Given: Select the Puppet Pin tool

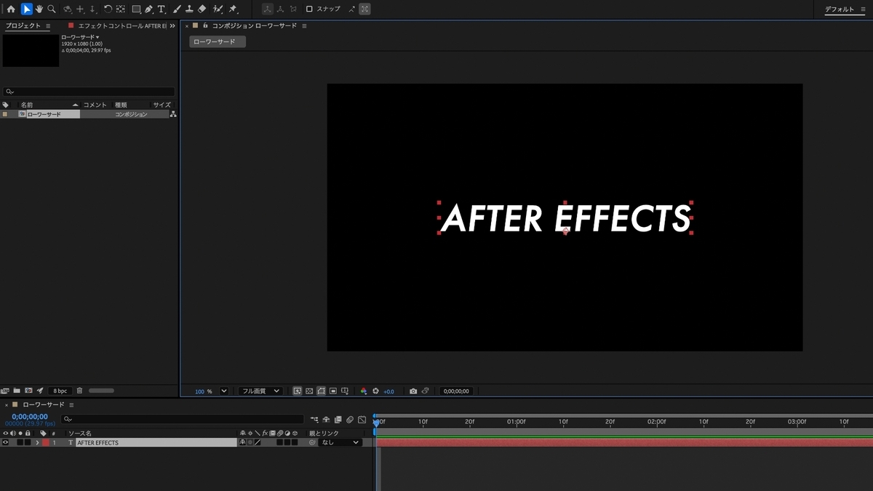Looking at the screenshot, I should (233, 9).
